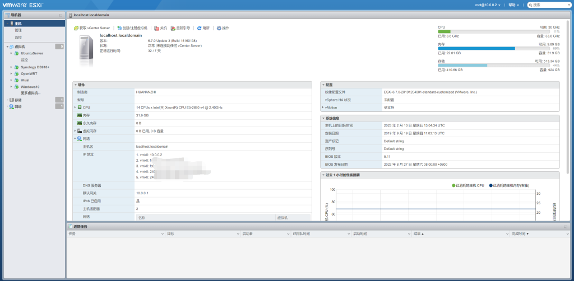Collapse the navigator panel using its header icon
Viewport: 574px width, 281px height.
coord(61,15)
